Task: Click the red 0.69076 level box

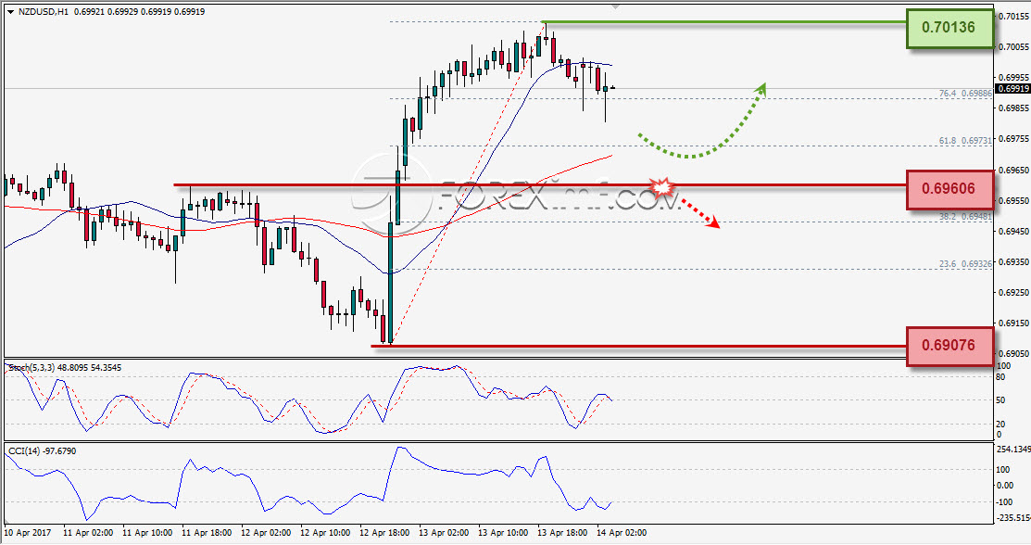Action: (x=949, y=346)
